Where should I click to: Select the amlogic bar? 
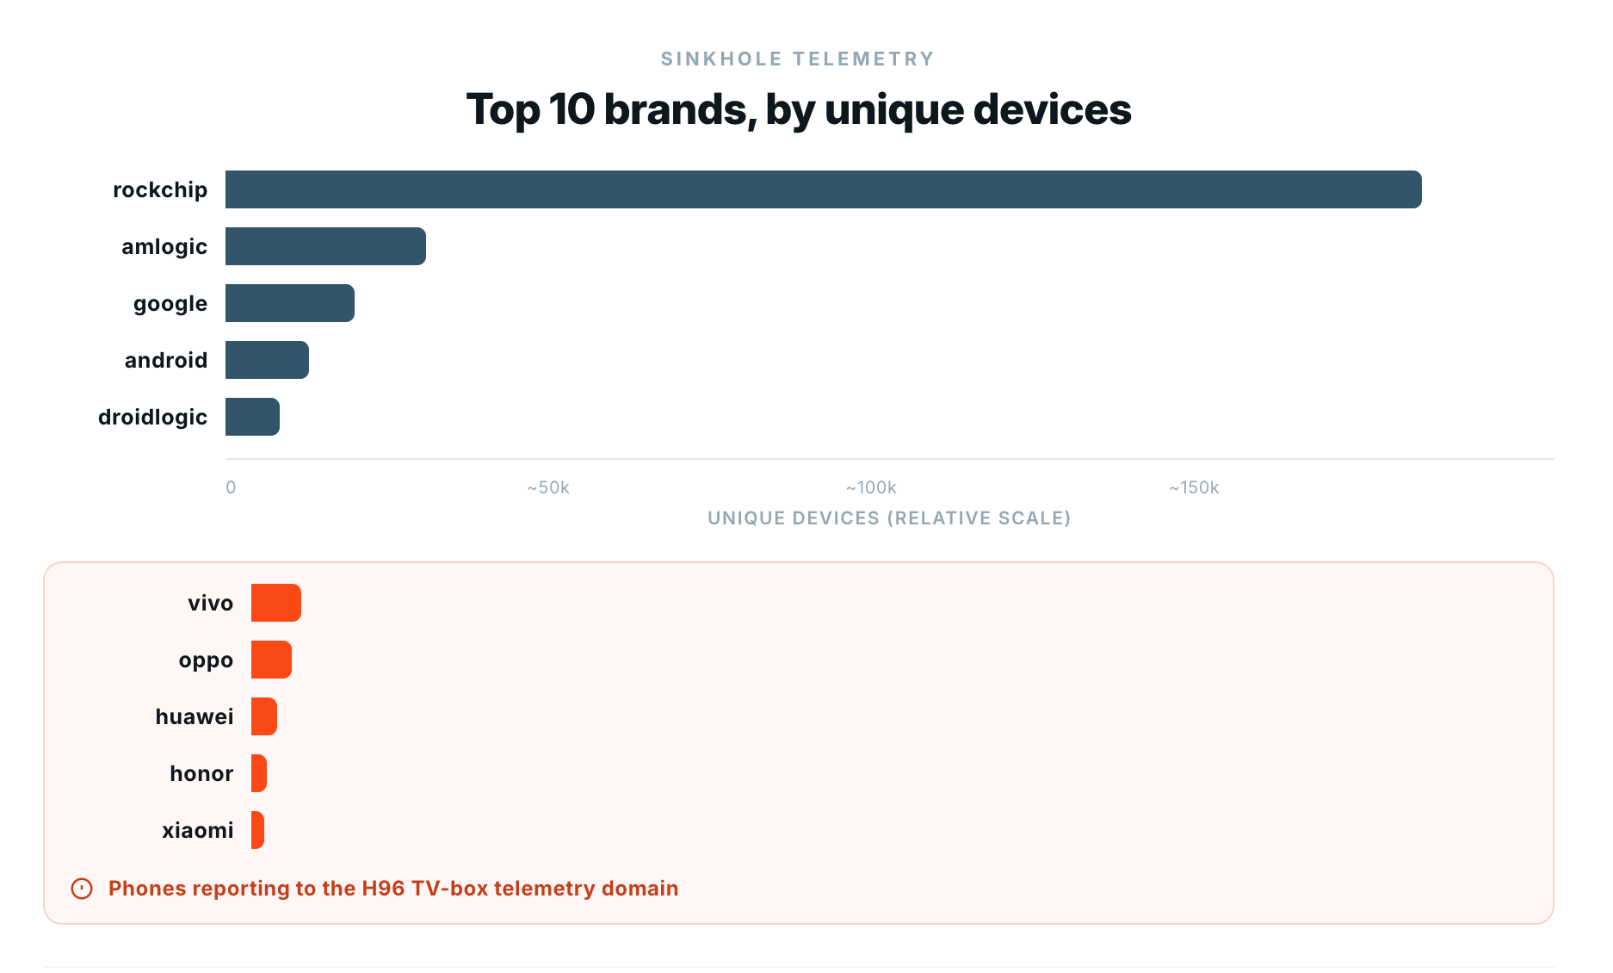click(x=325, y=246)
